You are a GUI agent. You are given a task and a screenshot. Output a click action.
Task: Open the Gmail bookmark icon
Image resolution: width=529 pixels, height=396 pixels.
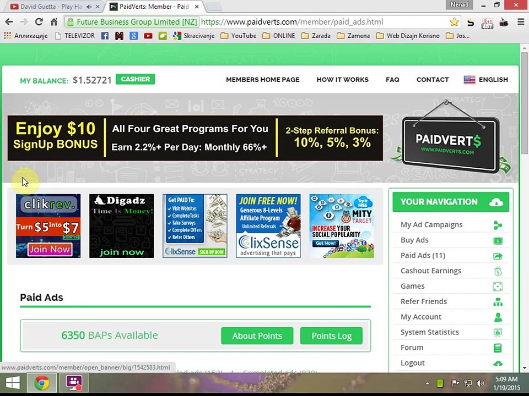(119, 36)
